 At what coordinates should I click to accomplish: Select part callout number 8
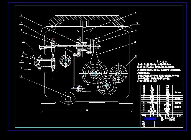coord(21,22)
